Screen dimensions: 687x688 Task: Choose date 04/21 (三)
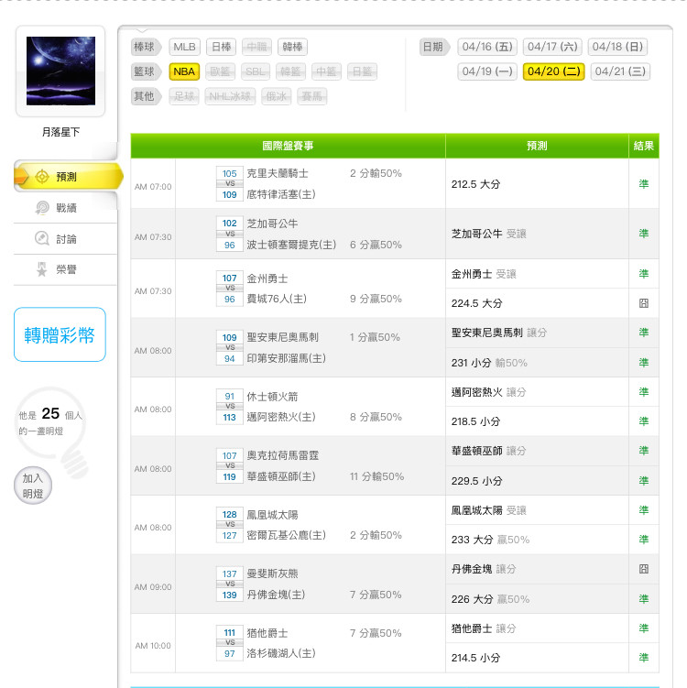pyautogui.click(x=620, y=71)
